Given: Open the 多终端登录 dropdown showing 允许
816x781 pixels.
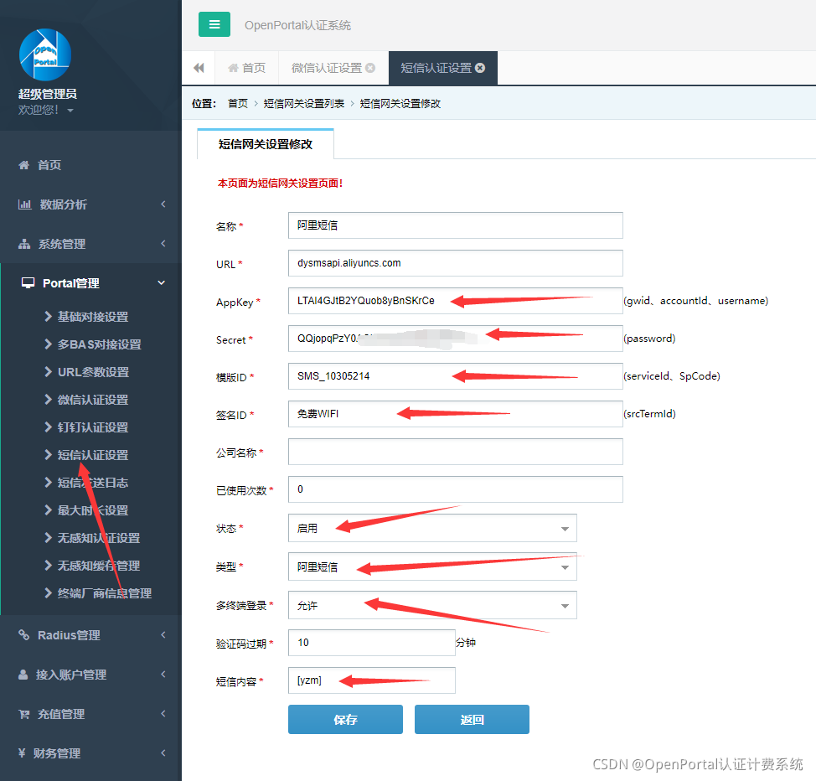Looking at the screenshot, I should click(x=432, y=606).
